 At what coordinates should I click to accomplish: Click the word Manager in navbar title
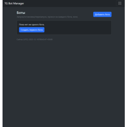(x=19, y=3)
